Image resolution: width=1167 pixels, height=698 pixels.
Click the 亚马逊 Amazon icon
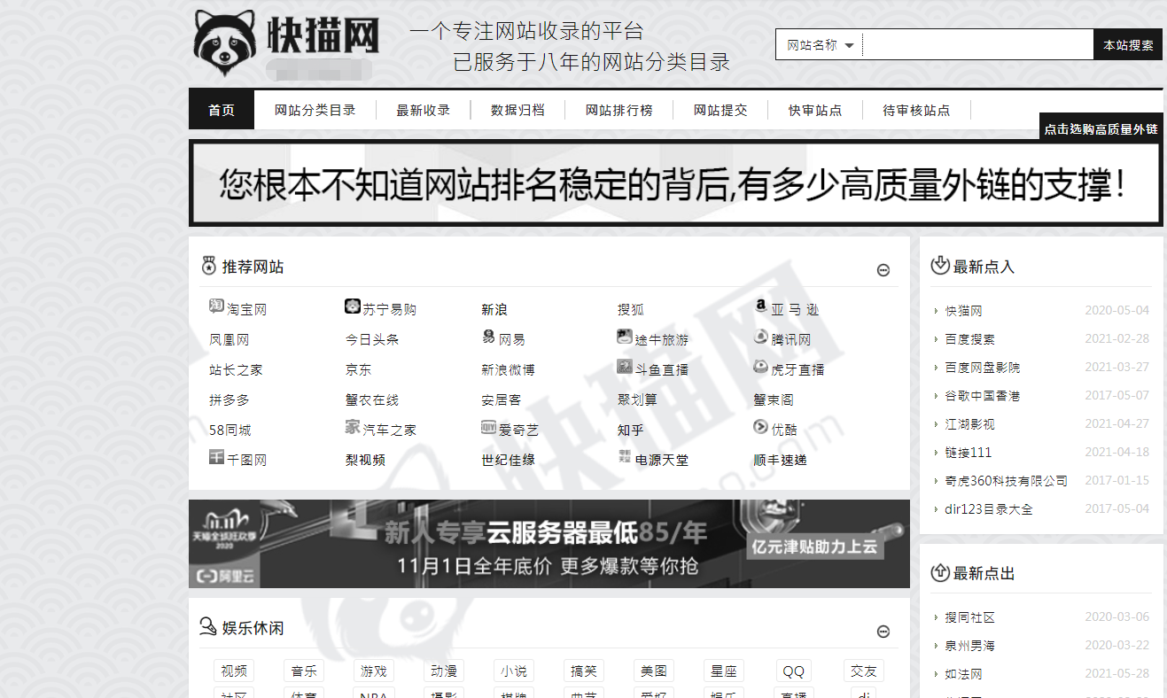click(760, 306)
